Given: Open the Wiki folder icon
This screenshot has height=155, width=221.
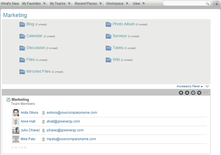Looking at the screenshot, I should point(109,60).
